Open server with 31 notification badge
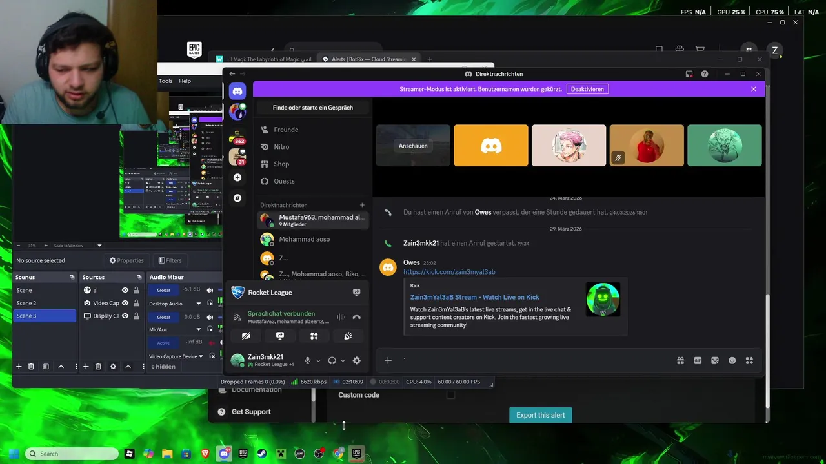Viewport: 826px width, 464px height. click(x=237, y=157)
